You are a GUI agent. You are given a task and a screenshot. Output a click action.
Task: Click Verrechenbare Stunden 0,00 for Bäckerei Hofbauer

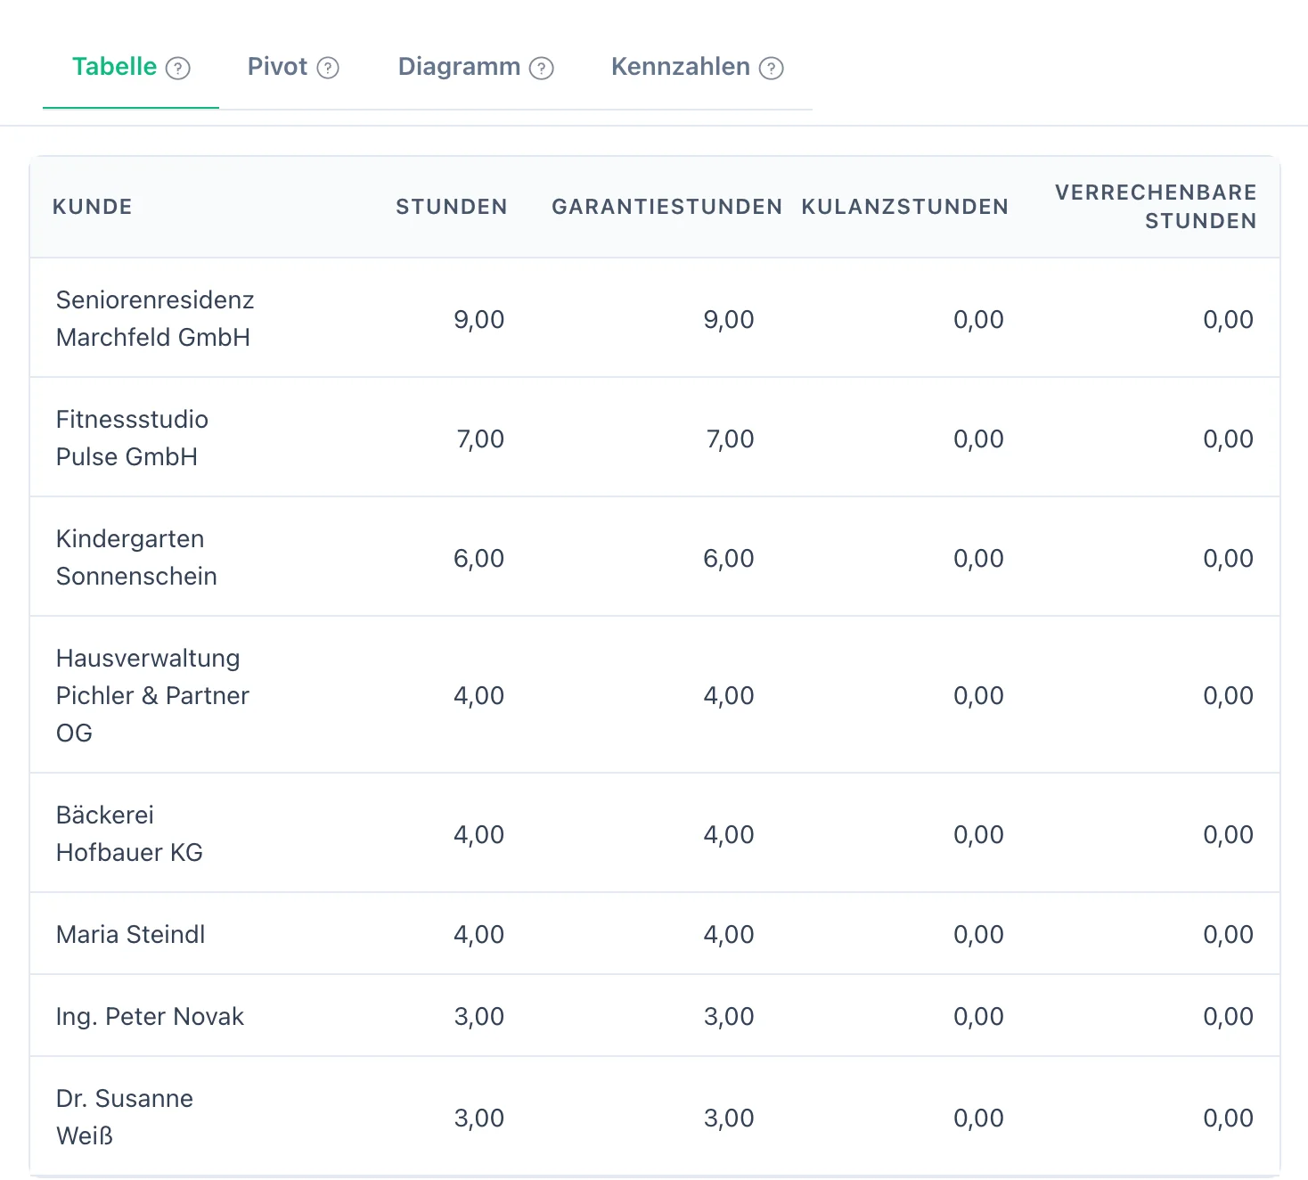coord(1228,835)
